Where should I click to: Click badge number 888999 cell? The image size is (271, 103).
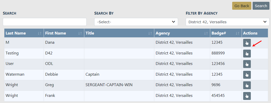218,53
